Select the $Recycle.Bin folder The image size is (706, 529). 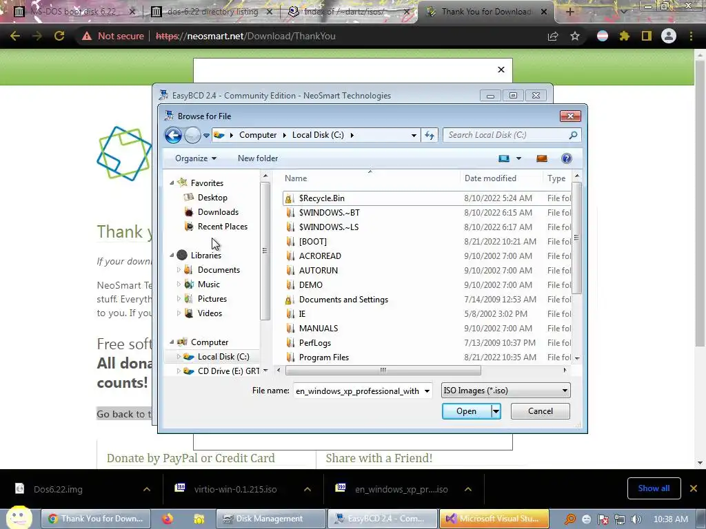(x=321, y=198)
